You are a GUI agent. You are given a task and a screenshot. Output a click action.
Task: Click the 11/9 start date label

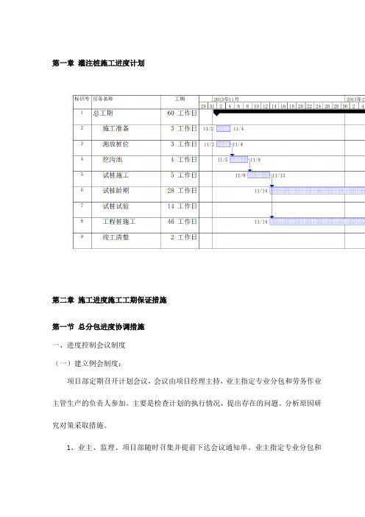(240, 175)
